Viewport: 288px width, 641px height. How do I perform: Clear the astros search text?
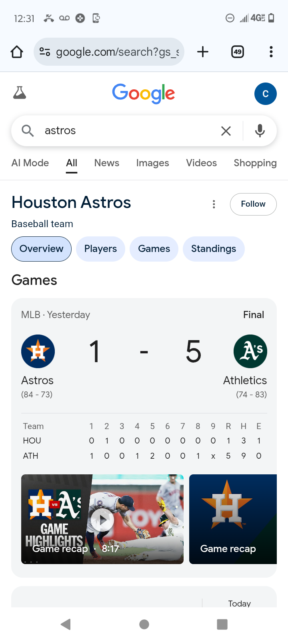point(226,131)
